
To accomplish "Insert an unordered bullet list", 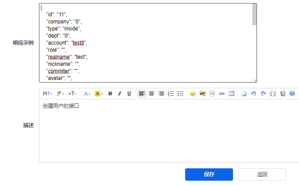I will (x=180, y=94).
